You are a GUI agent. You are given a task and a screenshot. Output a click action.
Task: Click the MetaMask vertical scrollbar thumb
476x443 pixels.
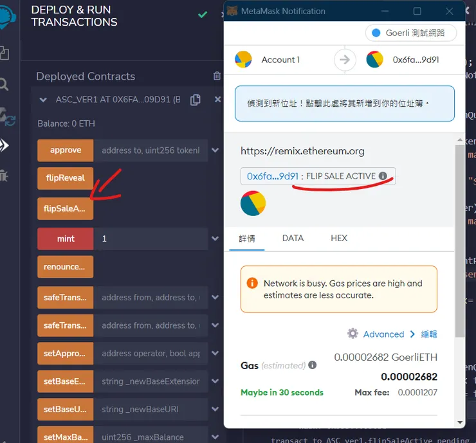[460, 241]
